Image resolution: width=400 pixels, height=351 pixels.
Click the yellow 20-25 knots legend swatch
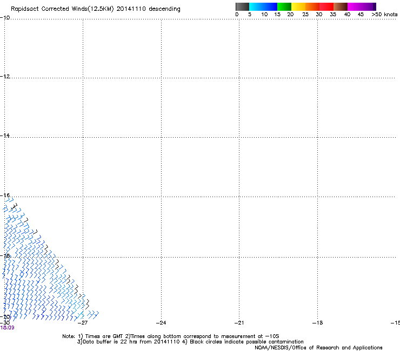(x=298, y=6)
